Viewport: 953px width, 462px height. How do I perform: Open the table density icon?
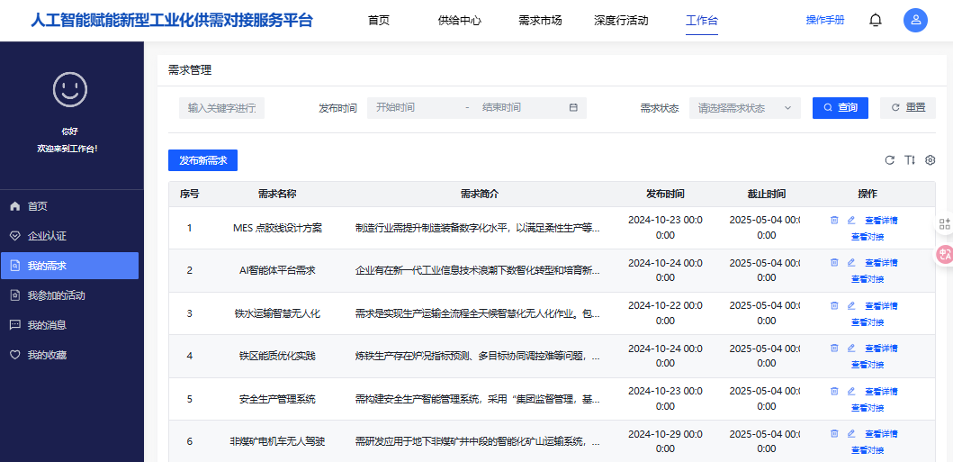point(910,160)
